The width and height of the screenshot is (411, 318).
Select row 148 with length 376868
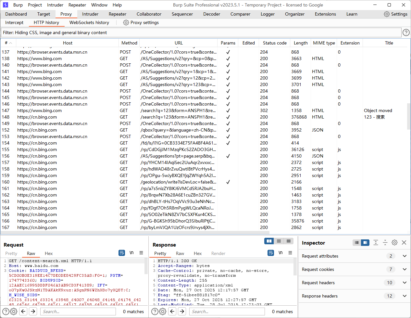pyautogui.click(x=204, y=117)
